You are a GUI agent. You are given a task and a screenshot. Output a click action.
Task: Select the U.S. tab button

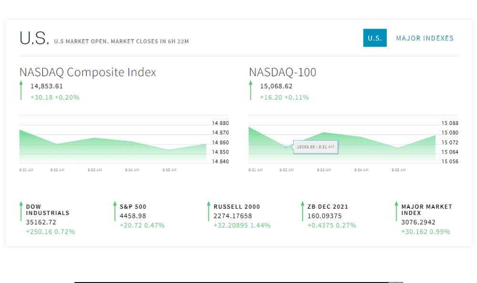pyautogui.click(x=375, y=38)
